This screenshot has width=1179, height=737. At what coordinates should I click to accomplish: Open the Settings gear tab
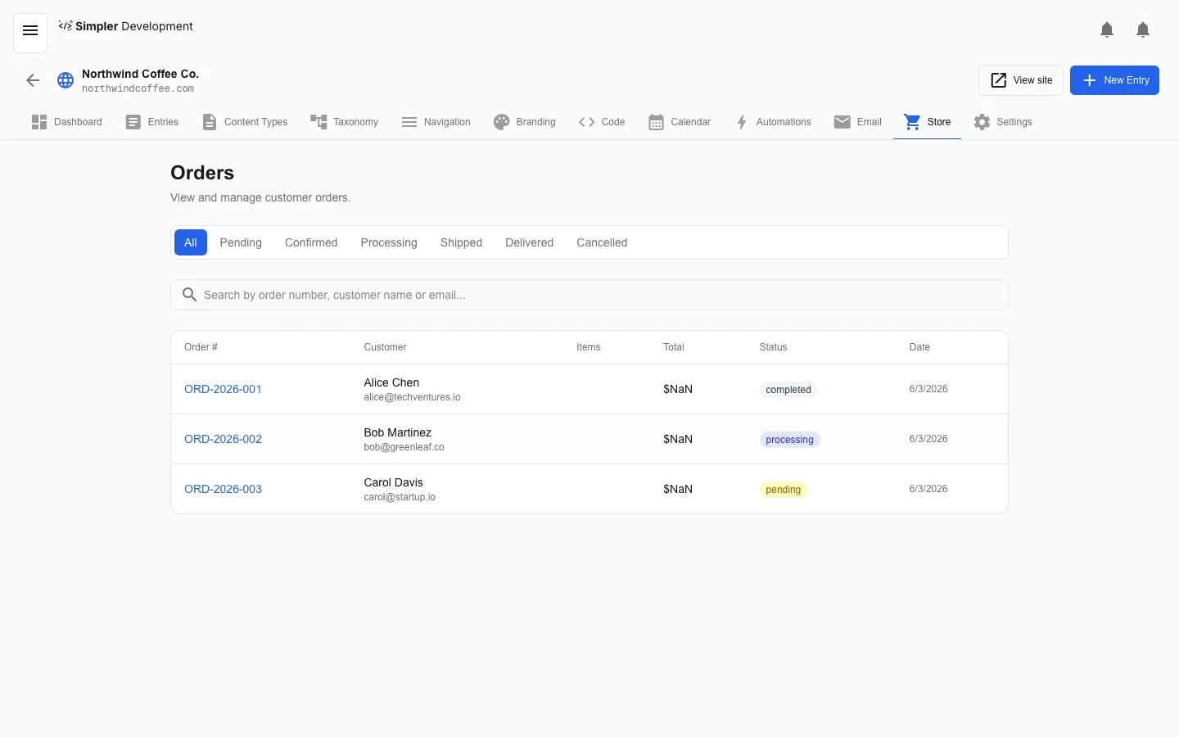pos(1003,122)
